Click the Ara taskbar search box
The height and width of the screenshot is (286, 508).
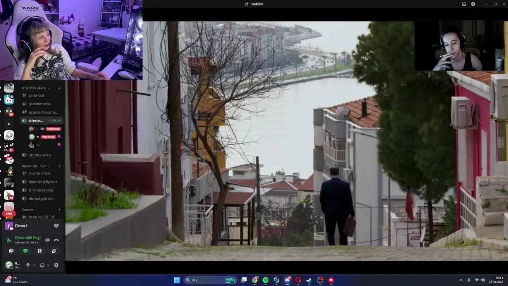click(x=210, y=280)
